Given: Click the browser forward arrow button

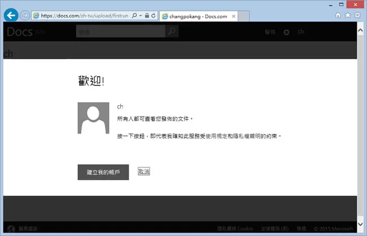Looking at the screenshot, I should click(25, 16).
